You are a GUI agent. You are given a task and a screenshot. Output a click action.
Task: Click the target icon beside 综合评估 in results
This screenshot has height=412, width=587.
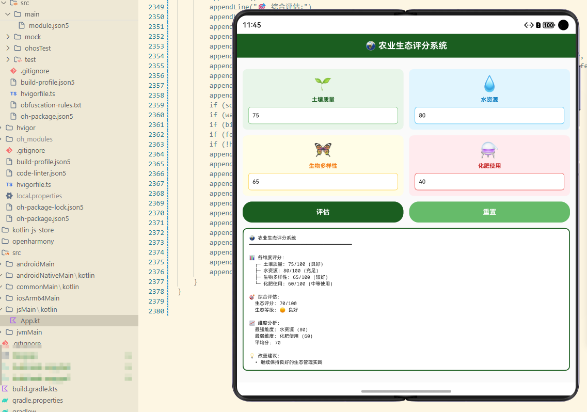(x=252, y=297)
